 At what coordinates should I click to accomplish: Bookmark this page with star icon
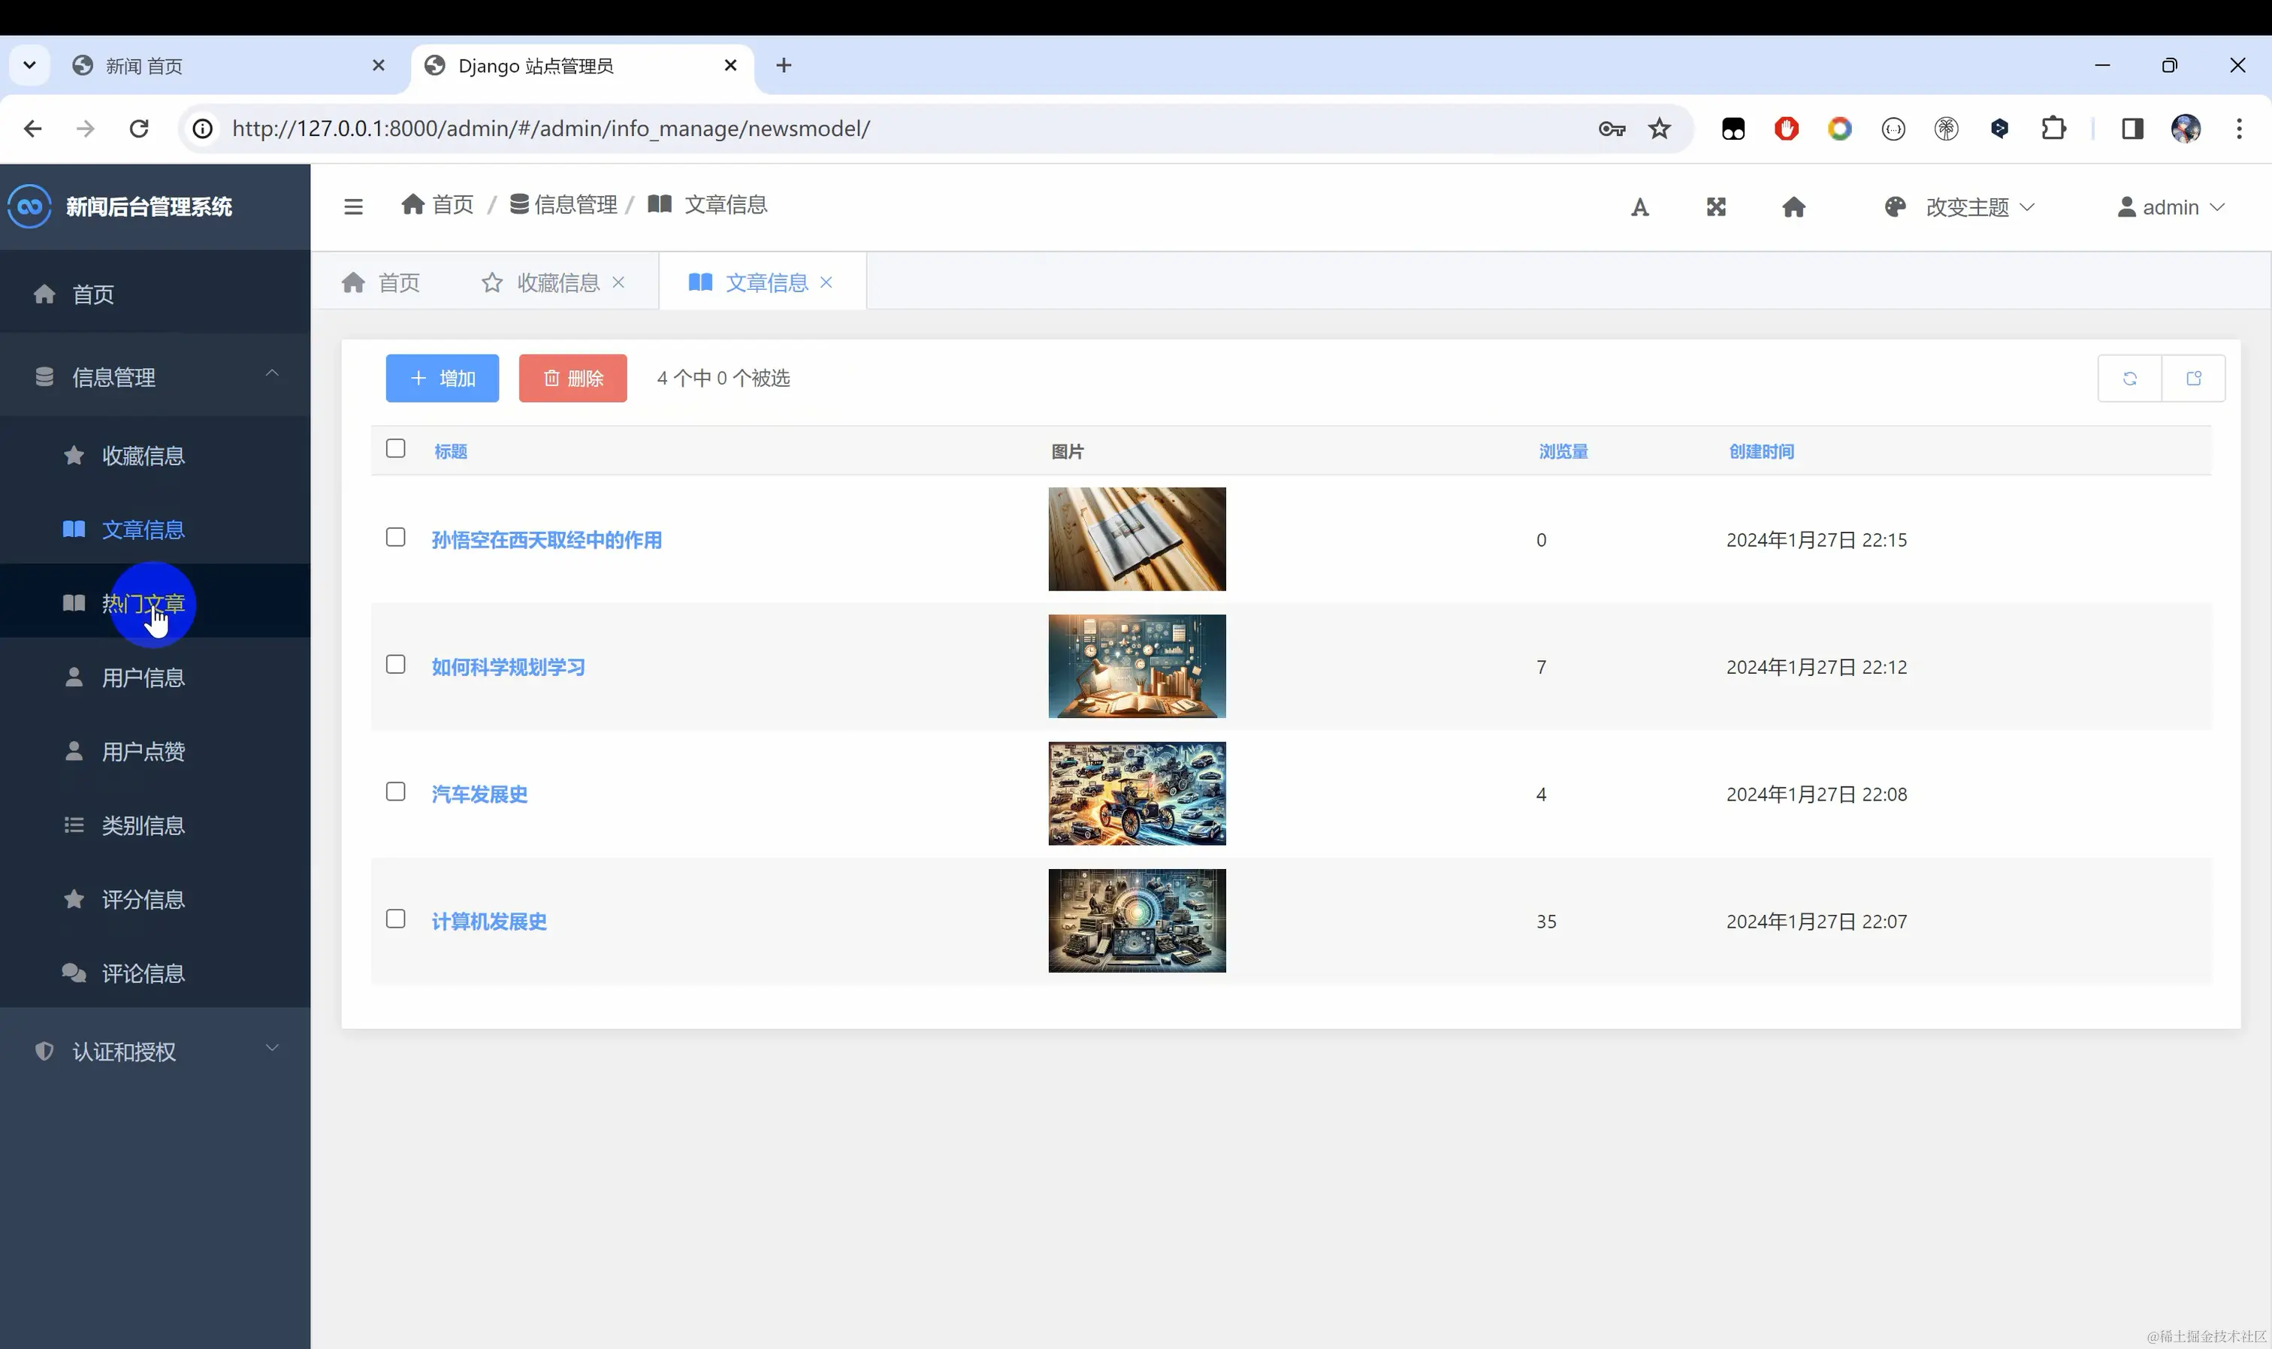(1659, 128)
